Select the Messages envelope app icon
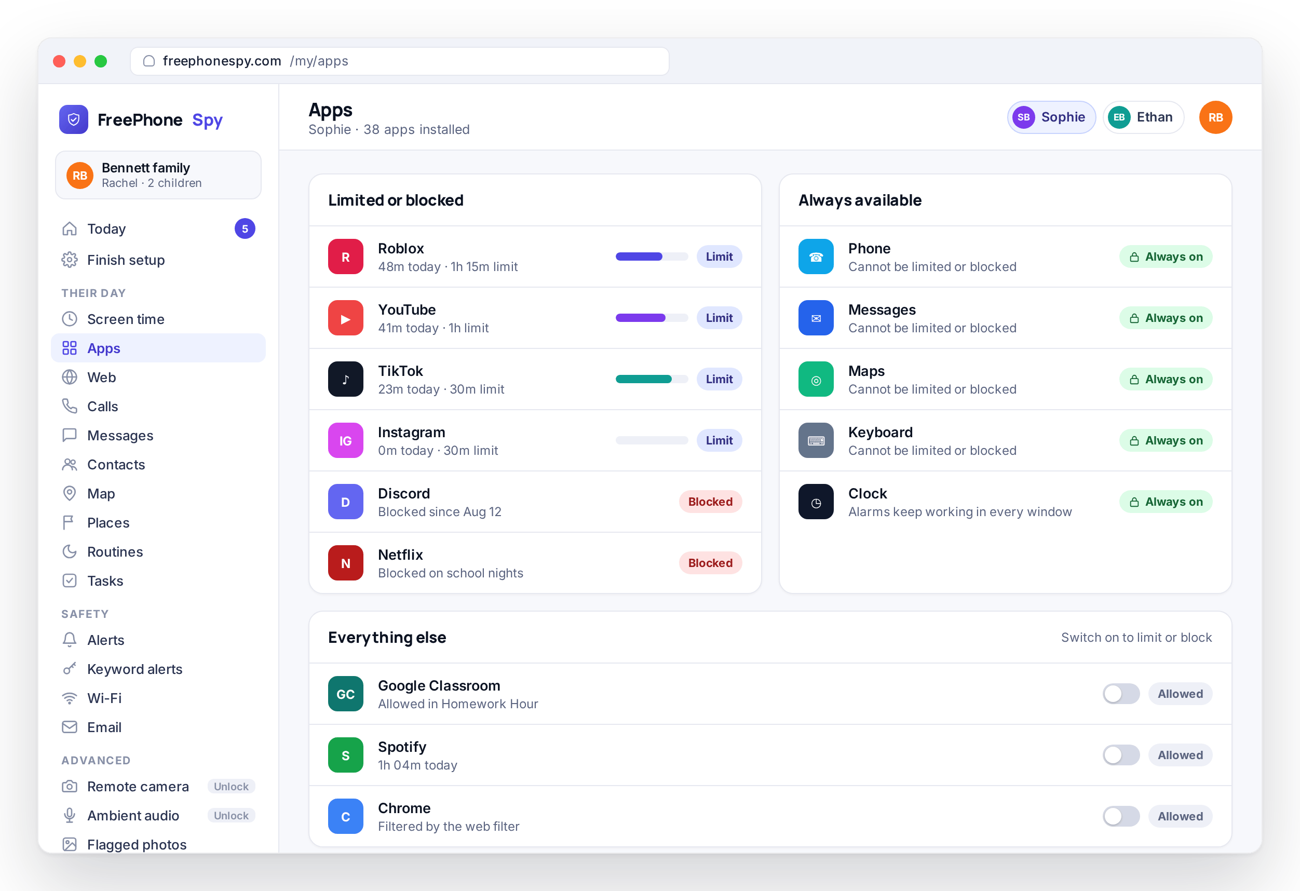 pyautogui.click(x=816, y=318)
